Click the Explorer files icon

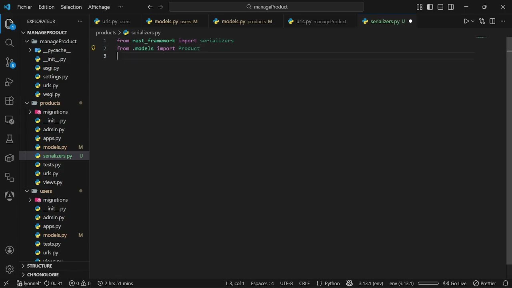coord(10,24)
